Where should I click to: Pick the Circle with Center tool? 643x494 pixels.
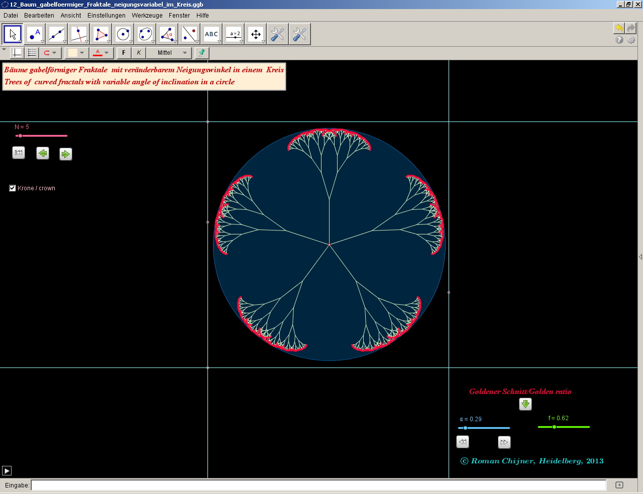(123, 34)
